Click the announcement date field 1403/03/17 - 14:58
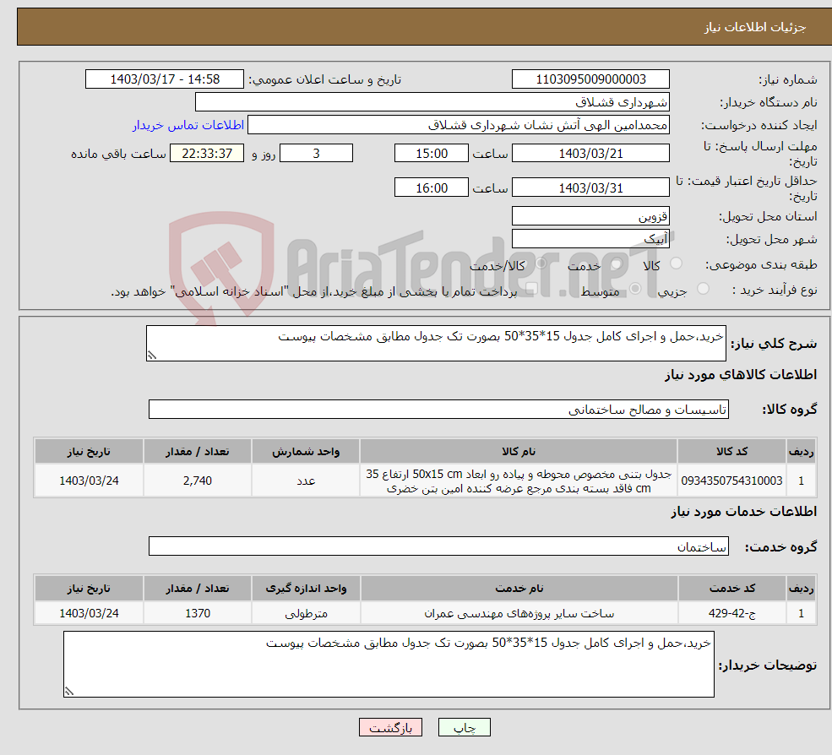The height and width of the screenshot is (755, 832). point(165,79)
